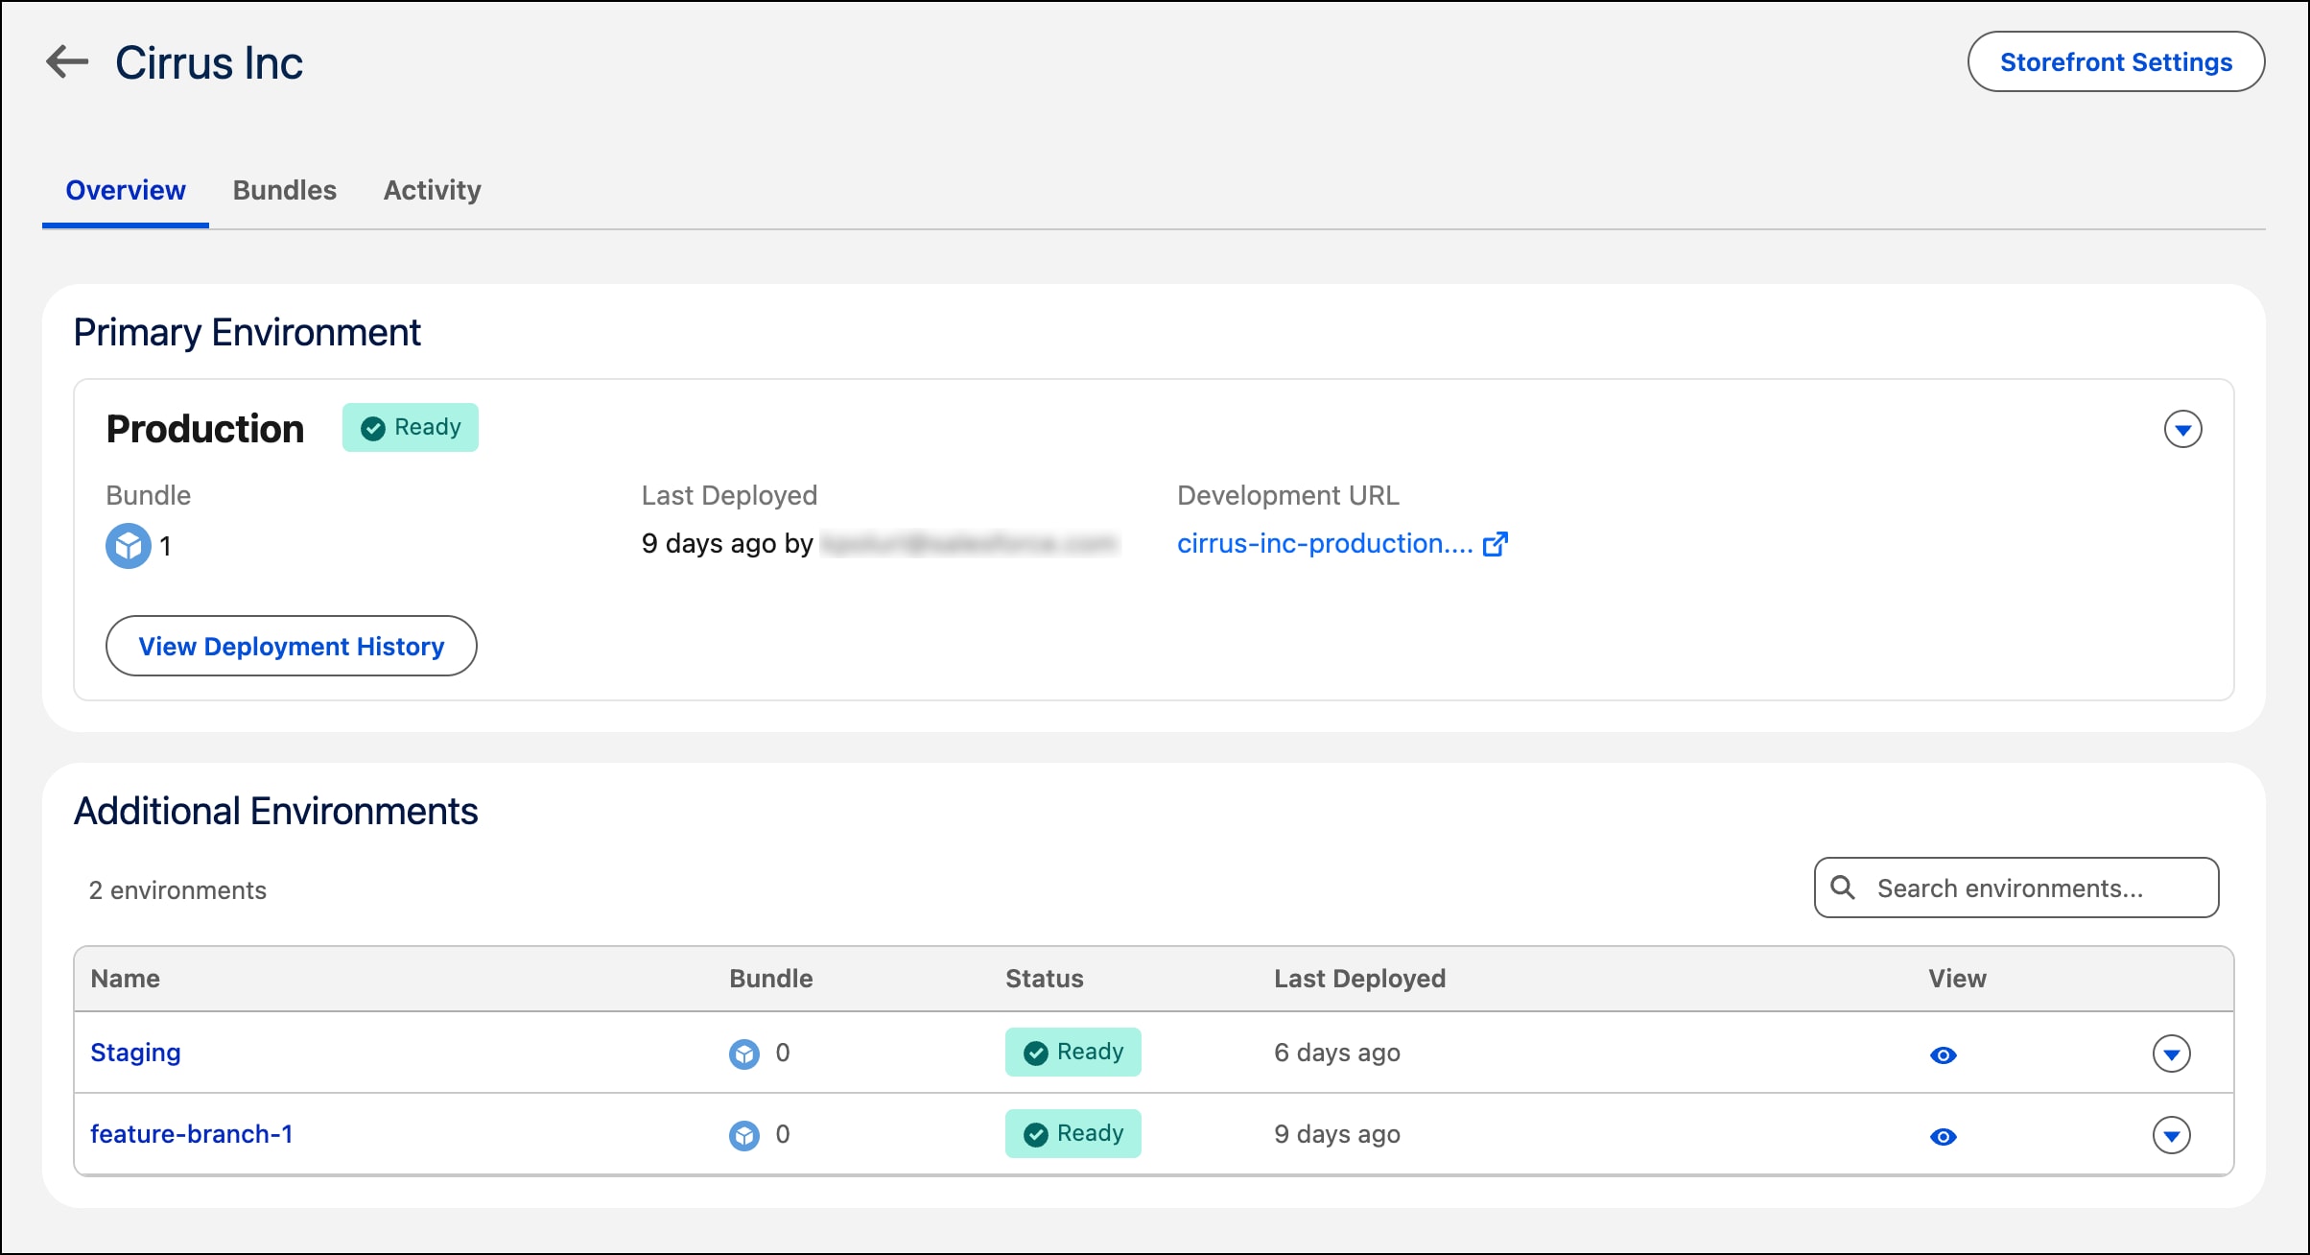Click the View column header
The height and width of the screenshot is (1255, 2310).
[1957, 979]
